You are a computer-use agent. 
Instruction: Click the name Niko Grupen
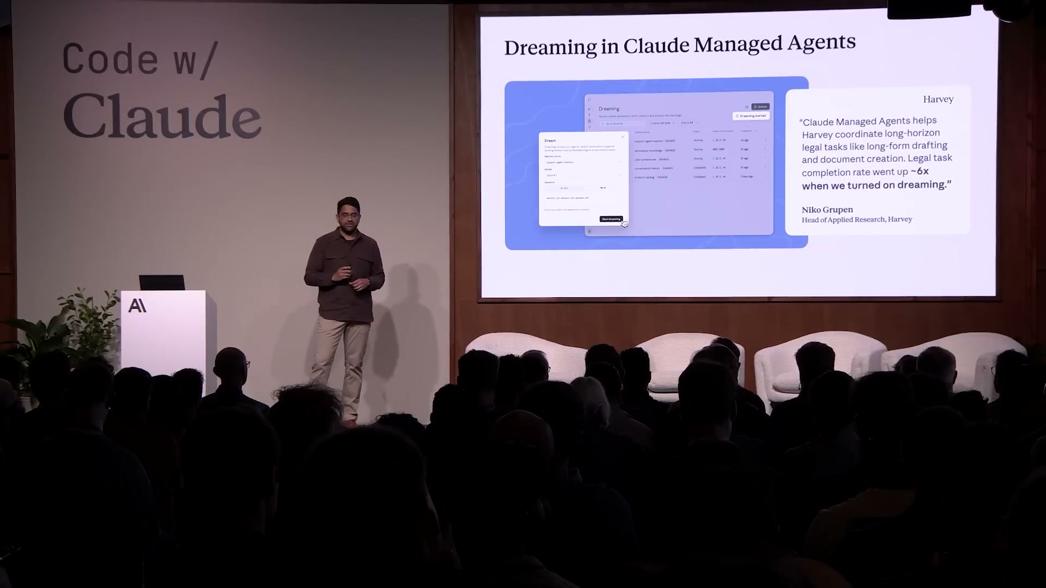827,210
